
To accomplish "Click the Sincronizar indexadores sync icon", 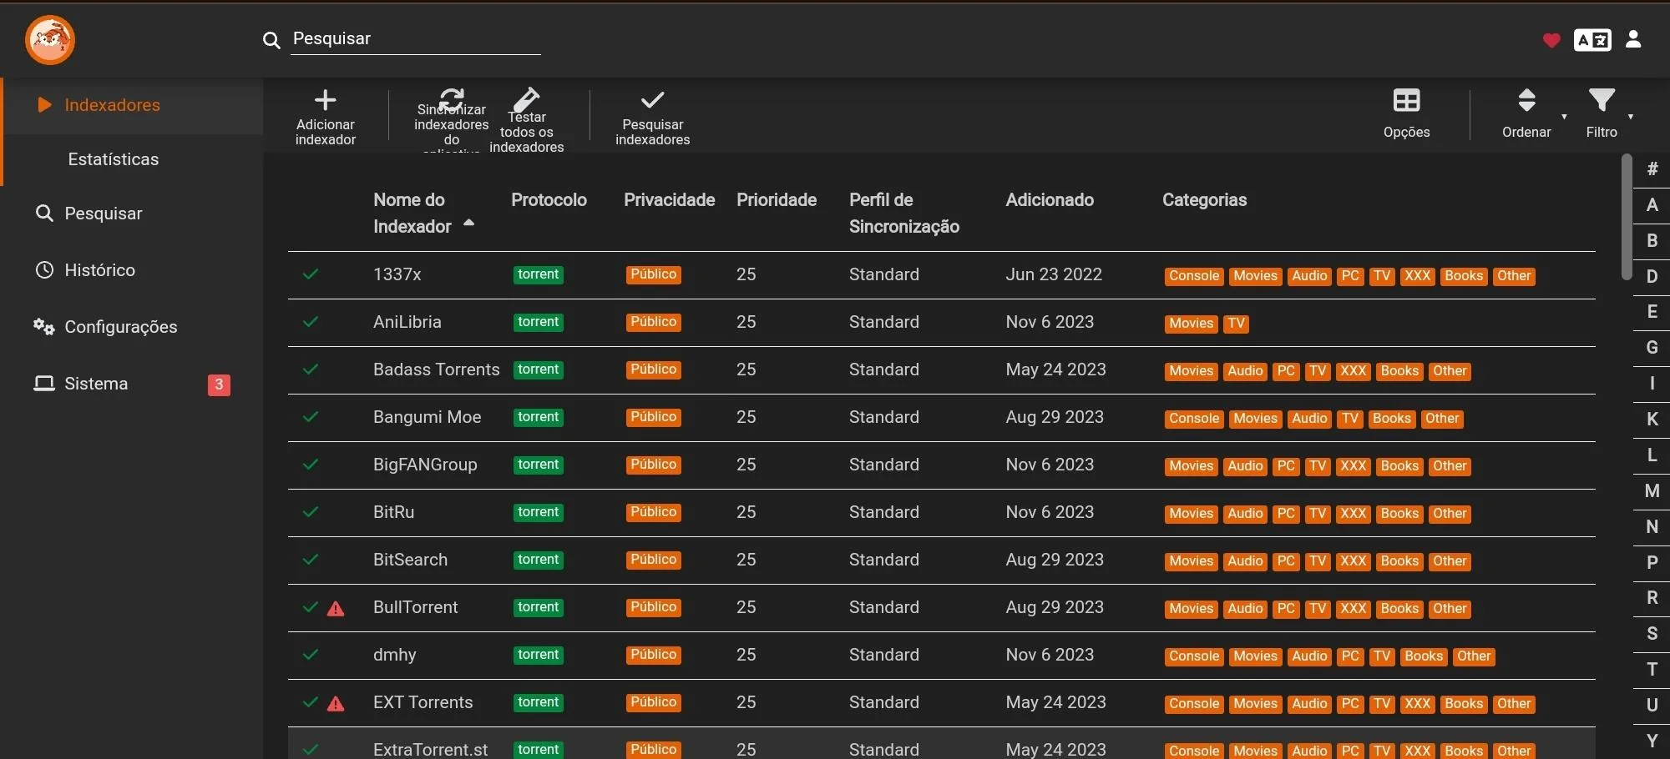I will point(452,99).
